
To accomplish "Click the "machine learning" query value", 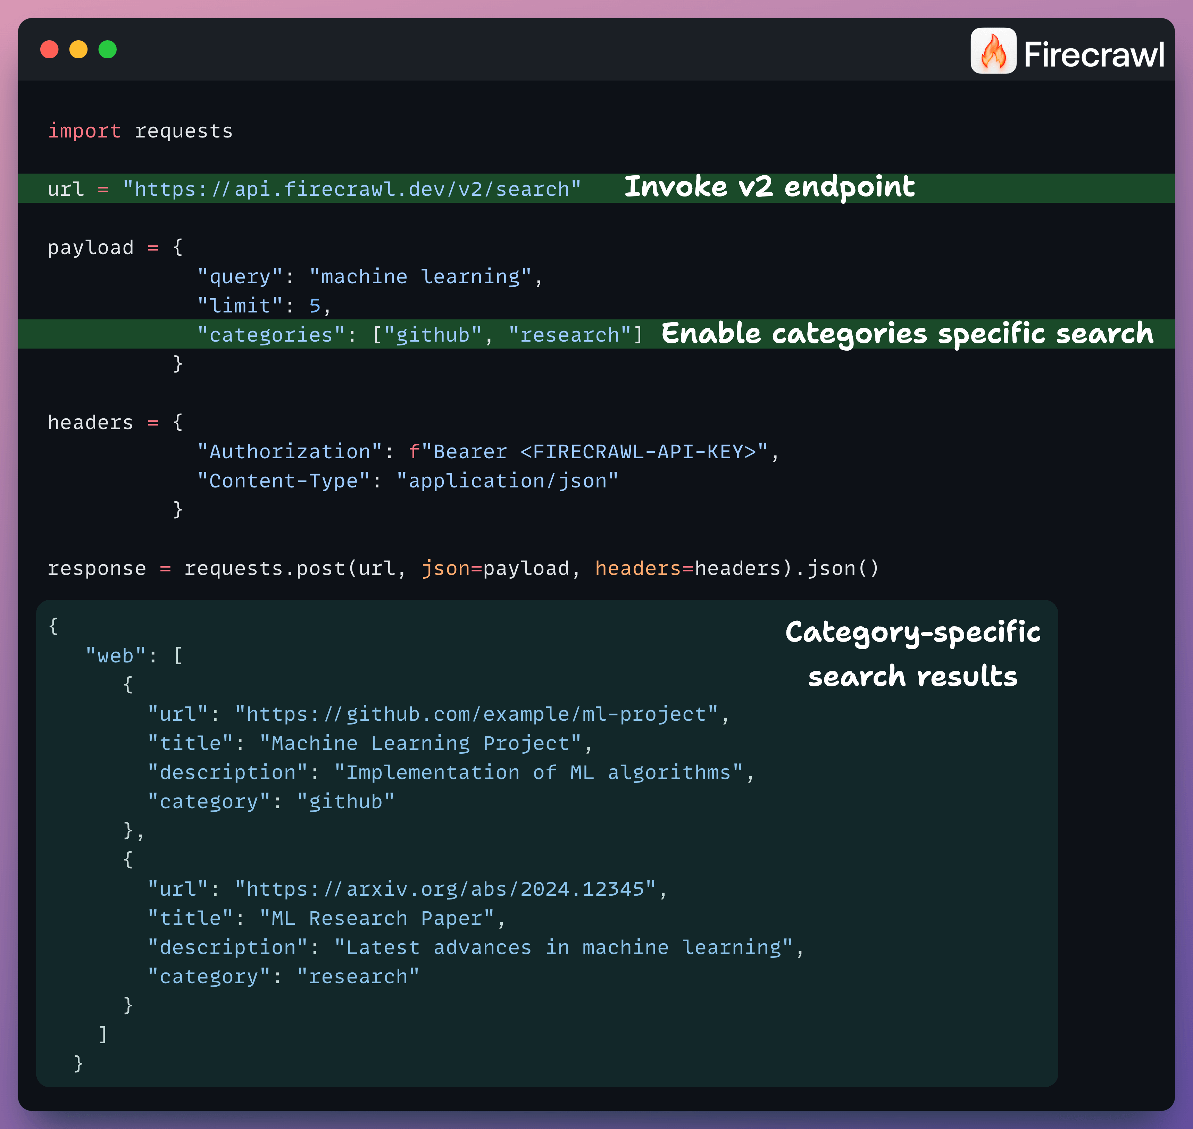I will [420, 276].
